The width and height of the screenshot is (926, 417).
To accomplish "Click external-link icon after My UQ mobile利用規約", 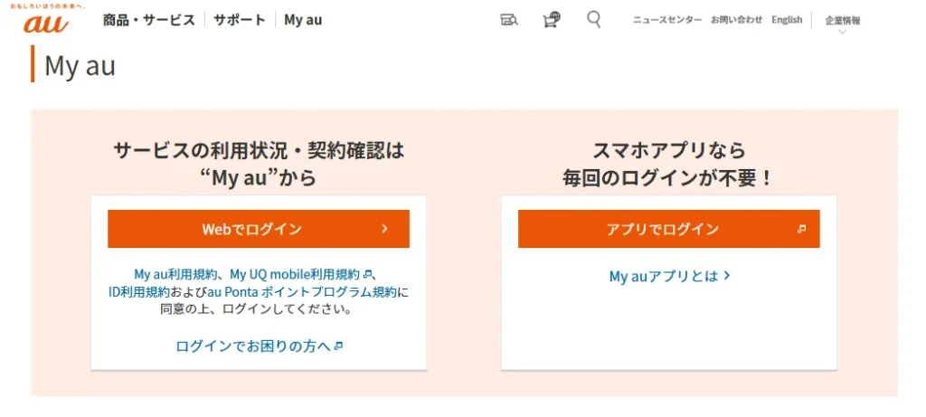I will click(x=367, y=274).
